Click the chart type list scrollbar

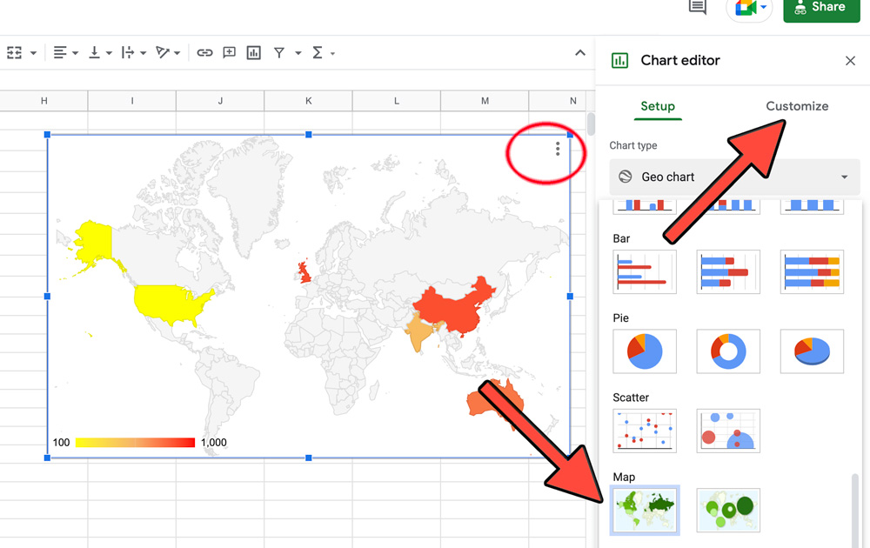coord(855,511)
